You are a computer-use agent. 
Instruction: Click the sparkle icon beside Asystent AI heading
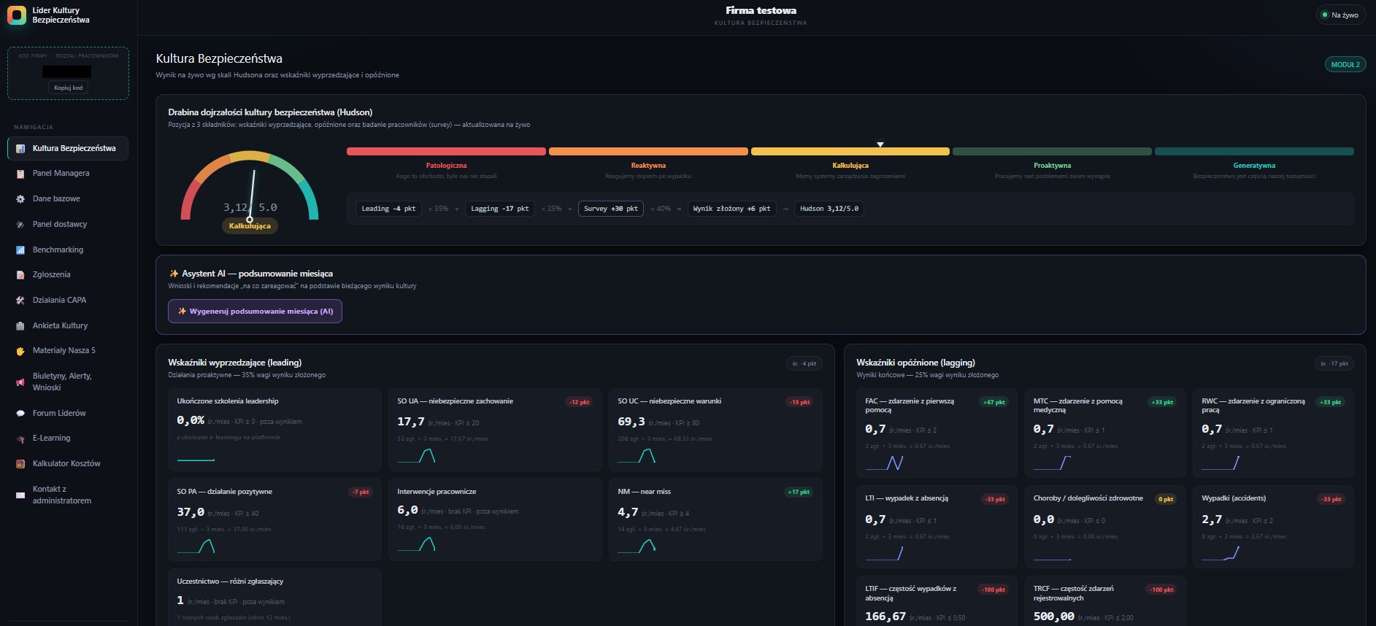click(x=174, y=274)
